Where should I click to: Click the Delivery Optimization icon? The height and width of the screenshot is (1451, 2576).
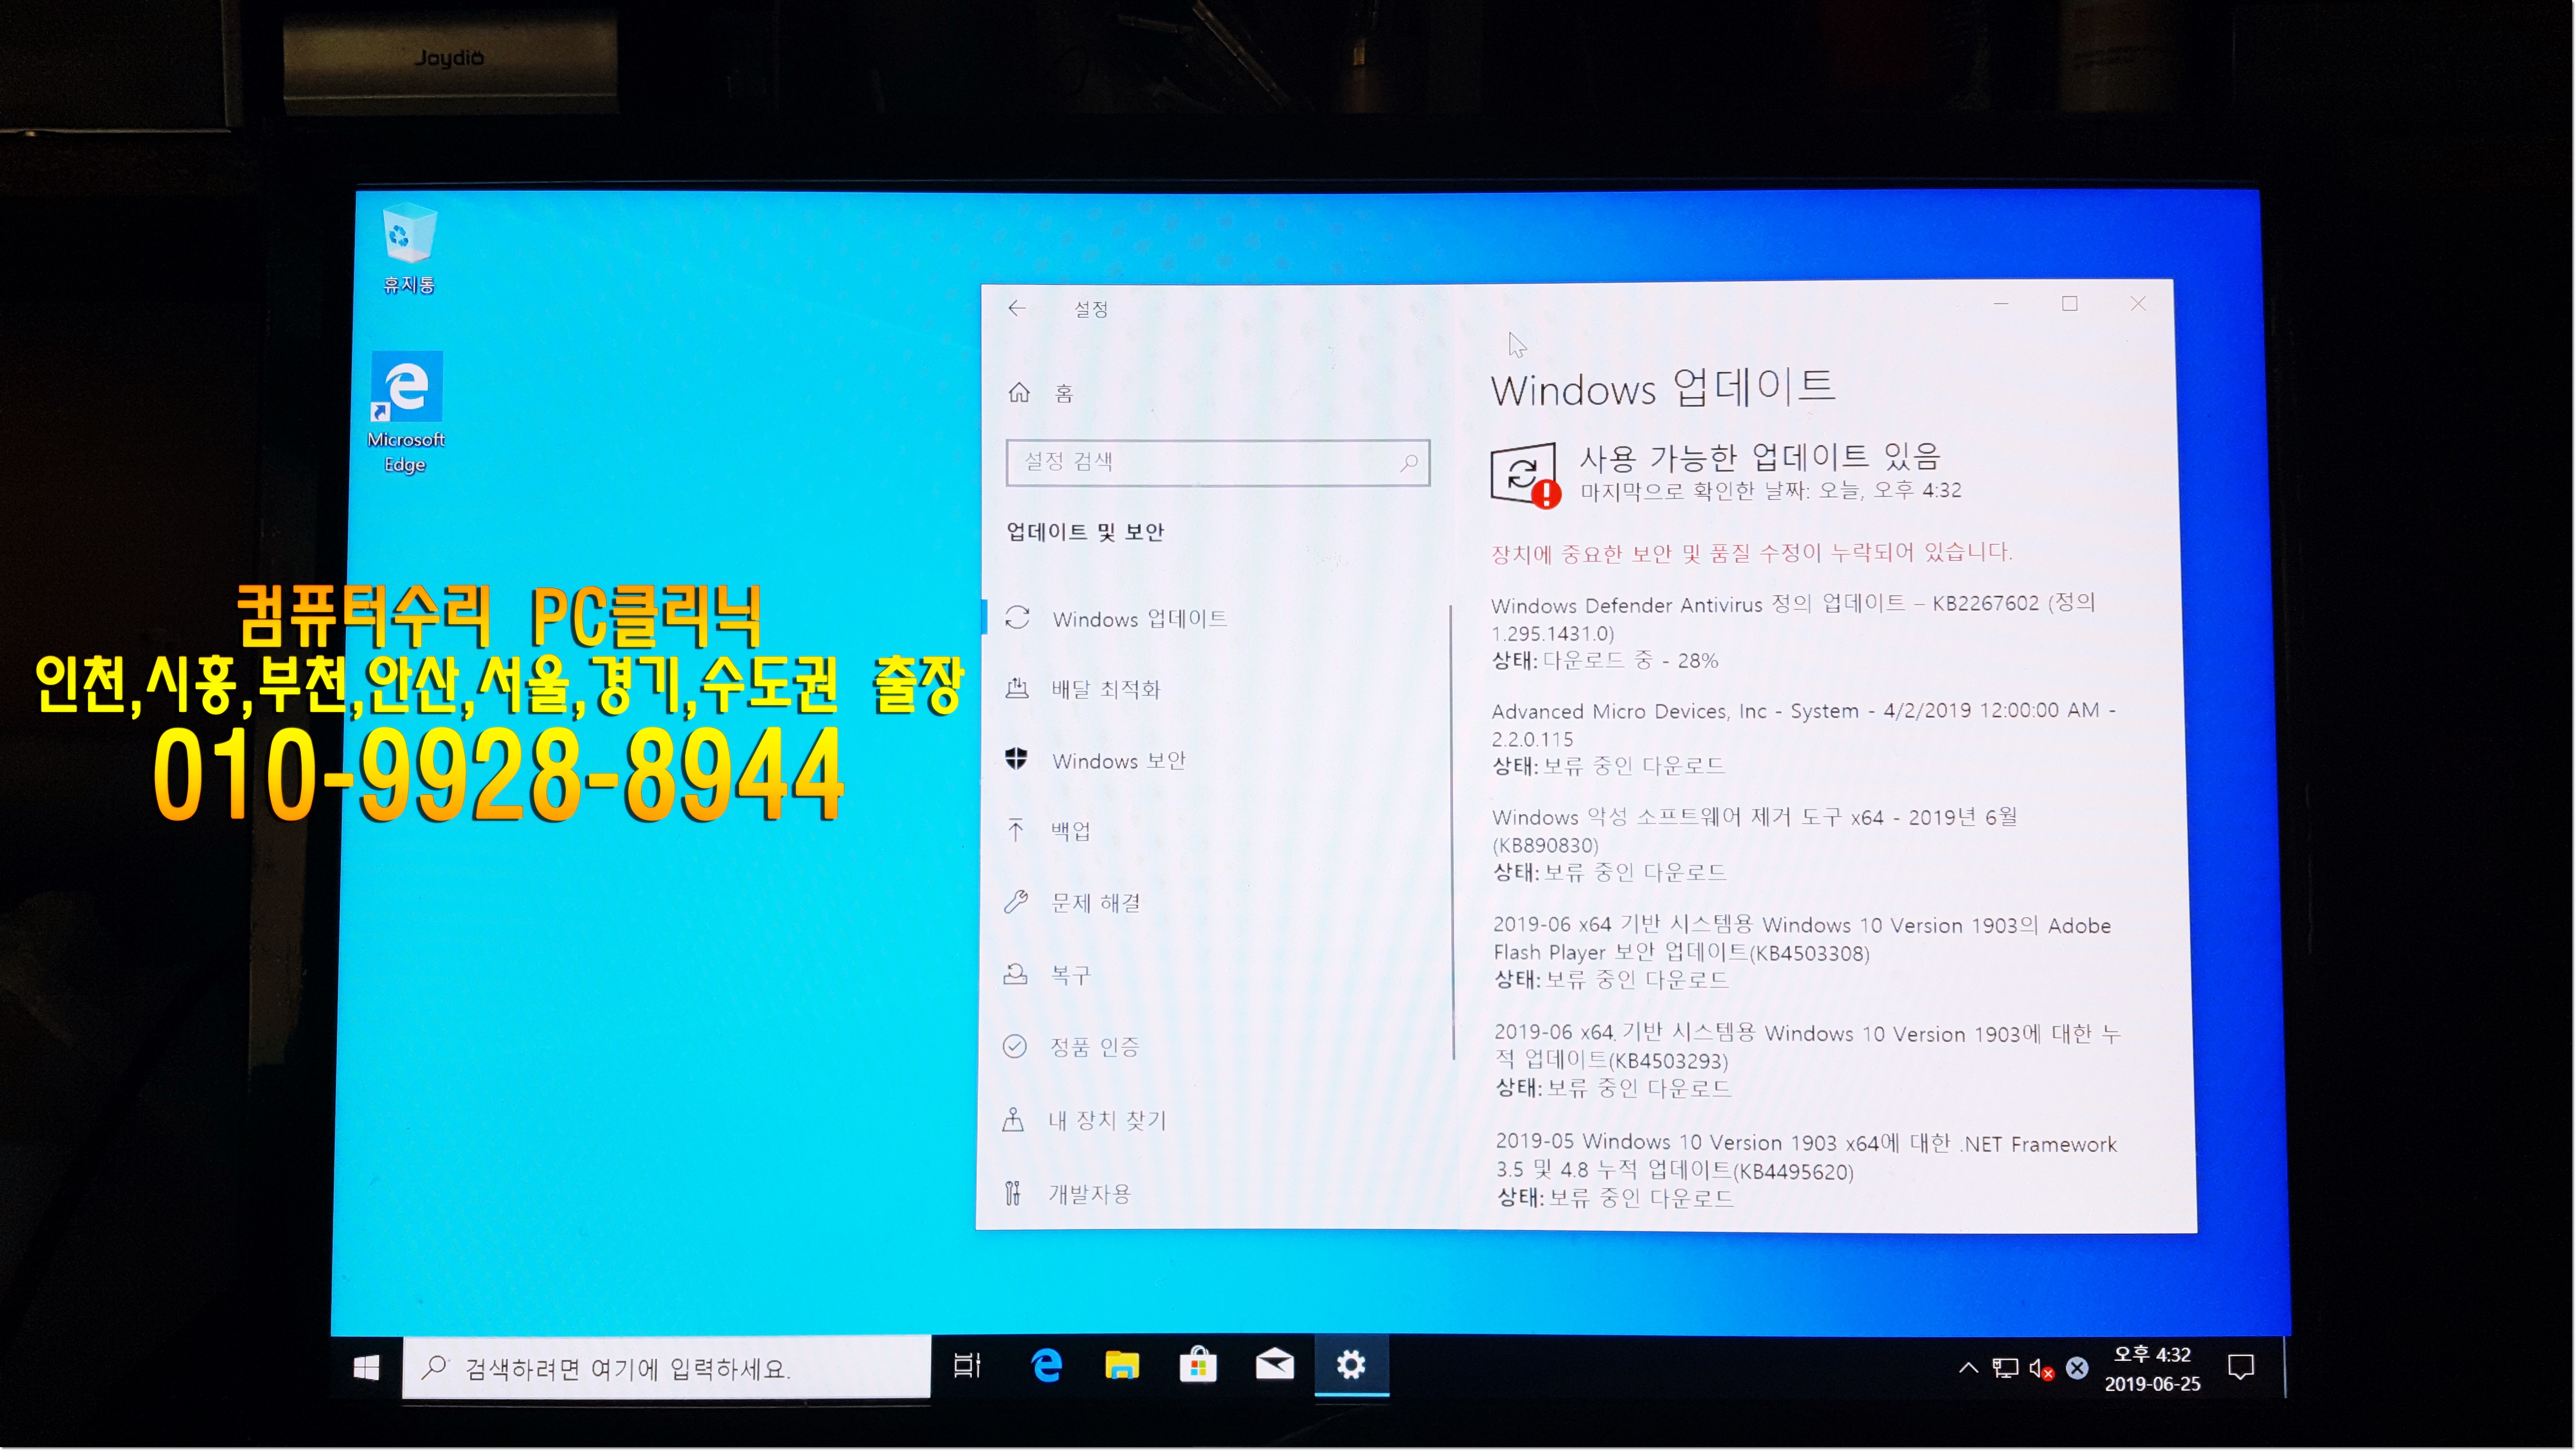click(1017, 689)
